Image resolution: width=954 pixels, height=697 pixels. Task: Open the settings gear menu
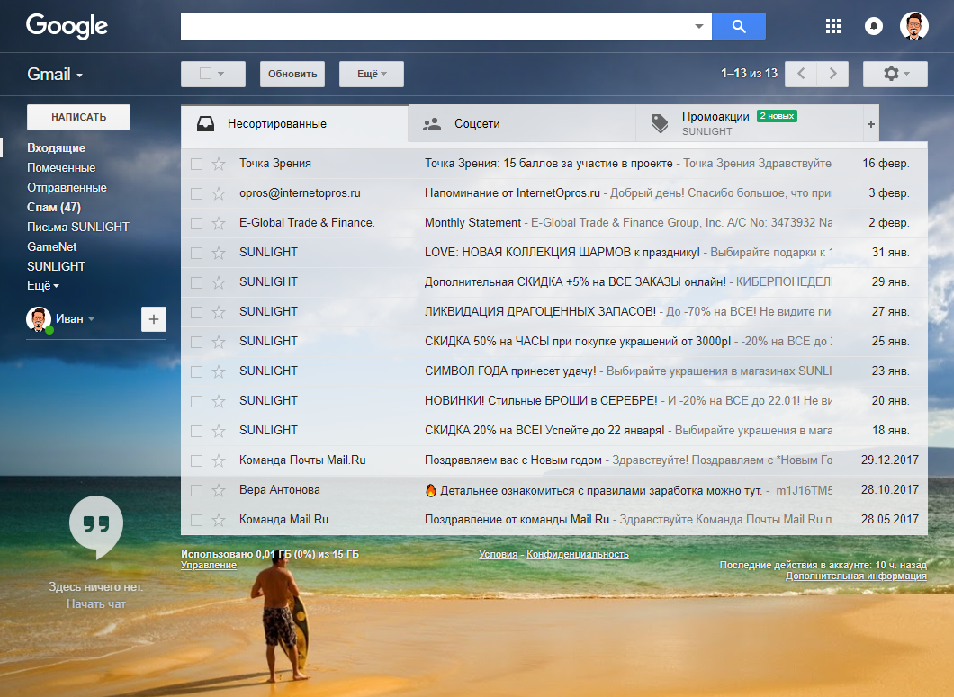click(x=895, y=74)
